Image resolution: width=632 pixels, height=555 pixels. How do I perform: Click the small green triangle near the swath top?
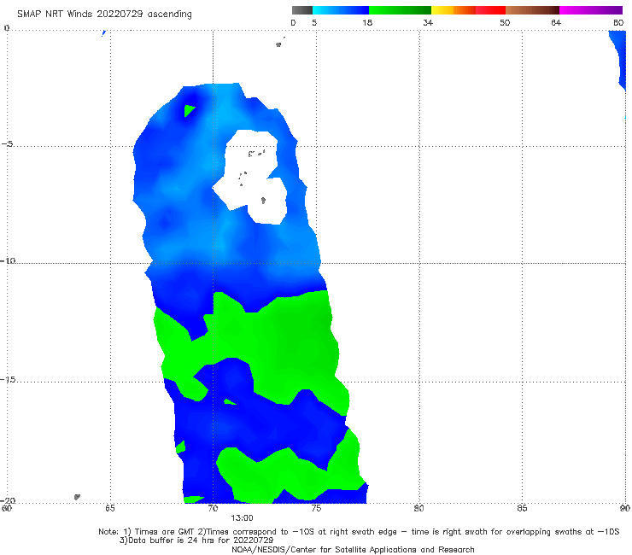point(189,110)
